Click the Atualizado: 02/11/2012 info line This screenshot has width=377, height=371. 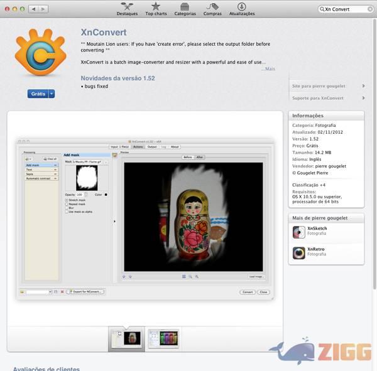pyautogui.click(x=317, y=132)
